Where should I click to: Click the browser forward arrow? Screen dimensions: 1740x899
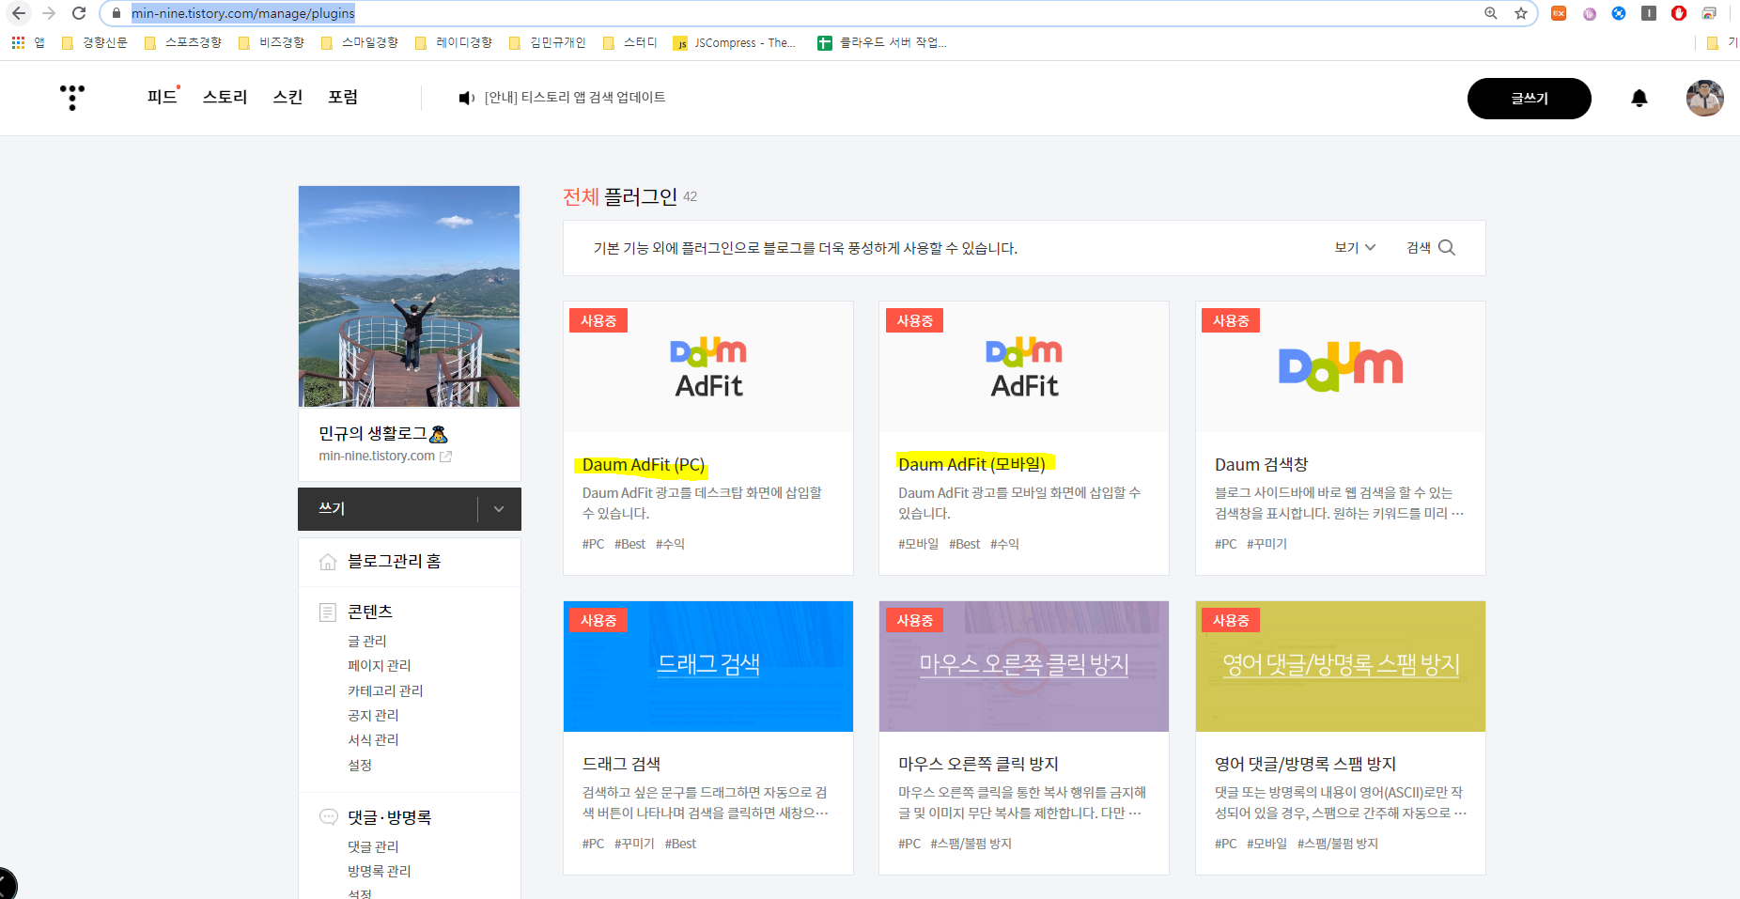tap(49, 13)
